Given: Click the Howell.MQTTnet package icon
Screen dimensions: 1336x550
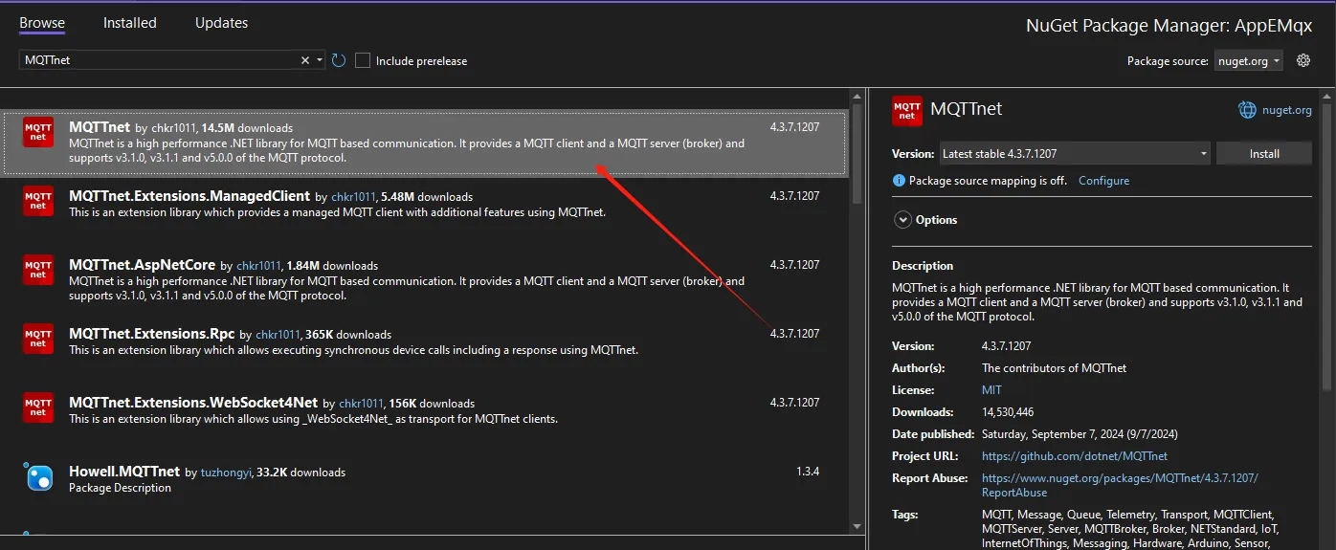Looking at the screenshot, I should [x=38, y=476].
